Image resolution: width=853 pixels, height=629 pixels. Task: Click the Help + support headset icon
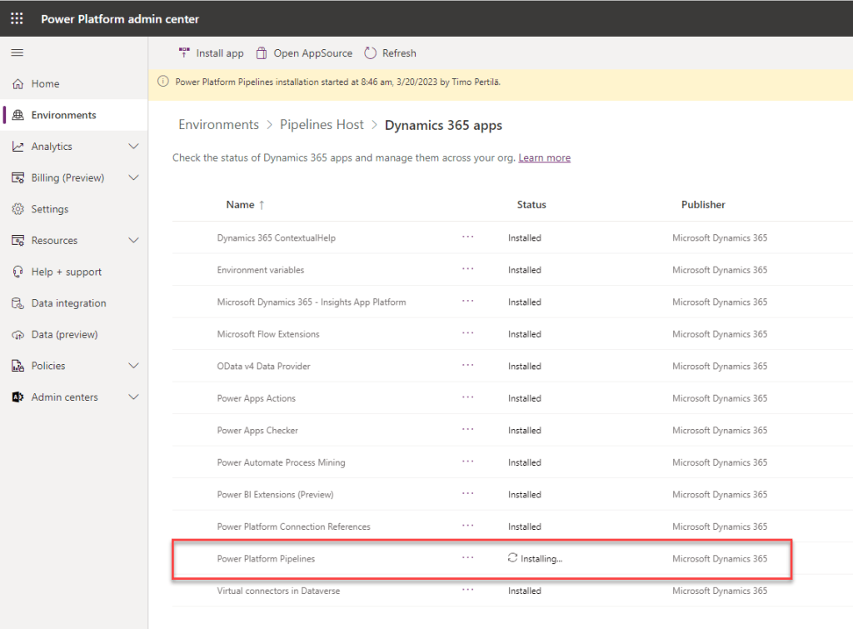click(17, 272)
